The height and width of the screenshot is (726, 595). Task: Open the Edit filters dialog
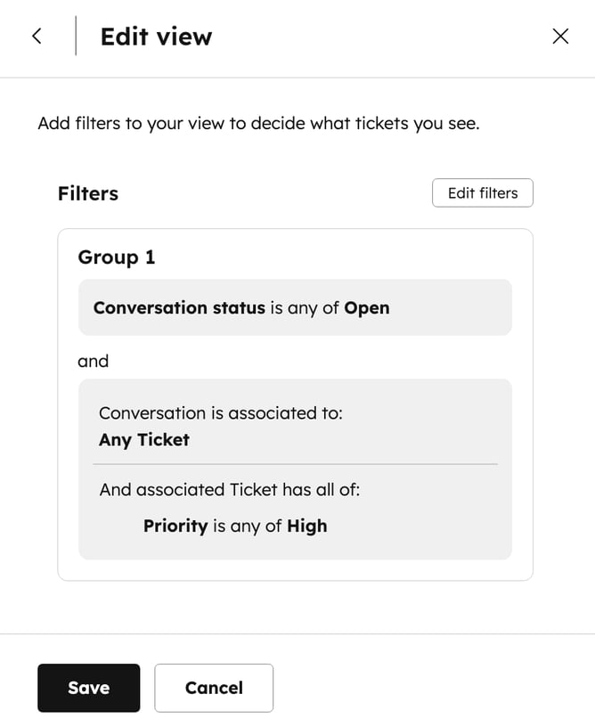[x=482, y=192]
